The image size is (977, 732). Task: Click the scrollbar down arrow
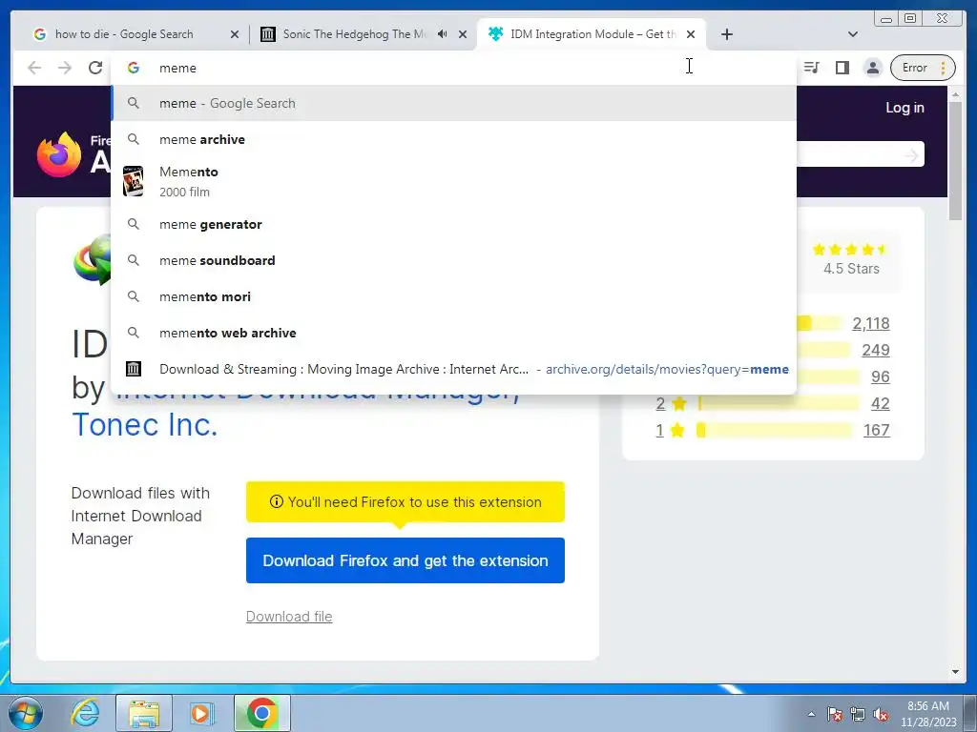point(955,672)
